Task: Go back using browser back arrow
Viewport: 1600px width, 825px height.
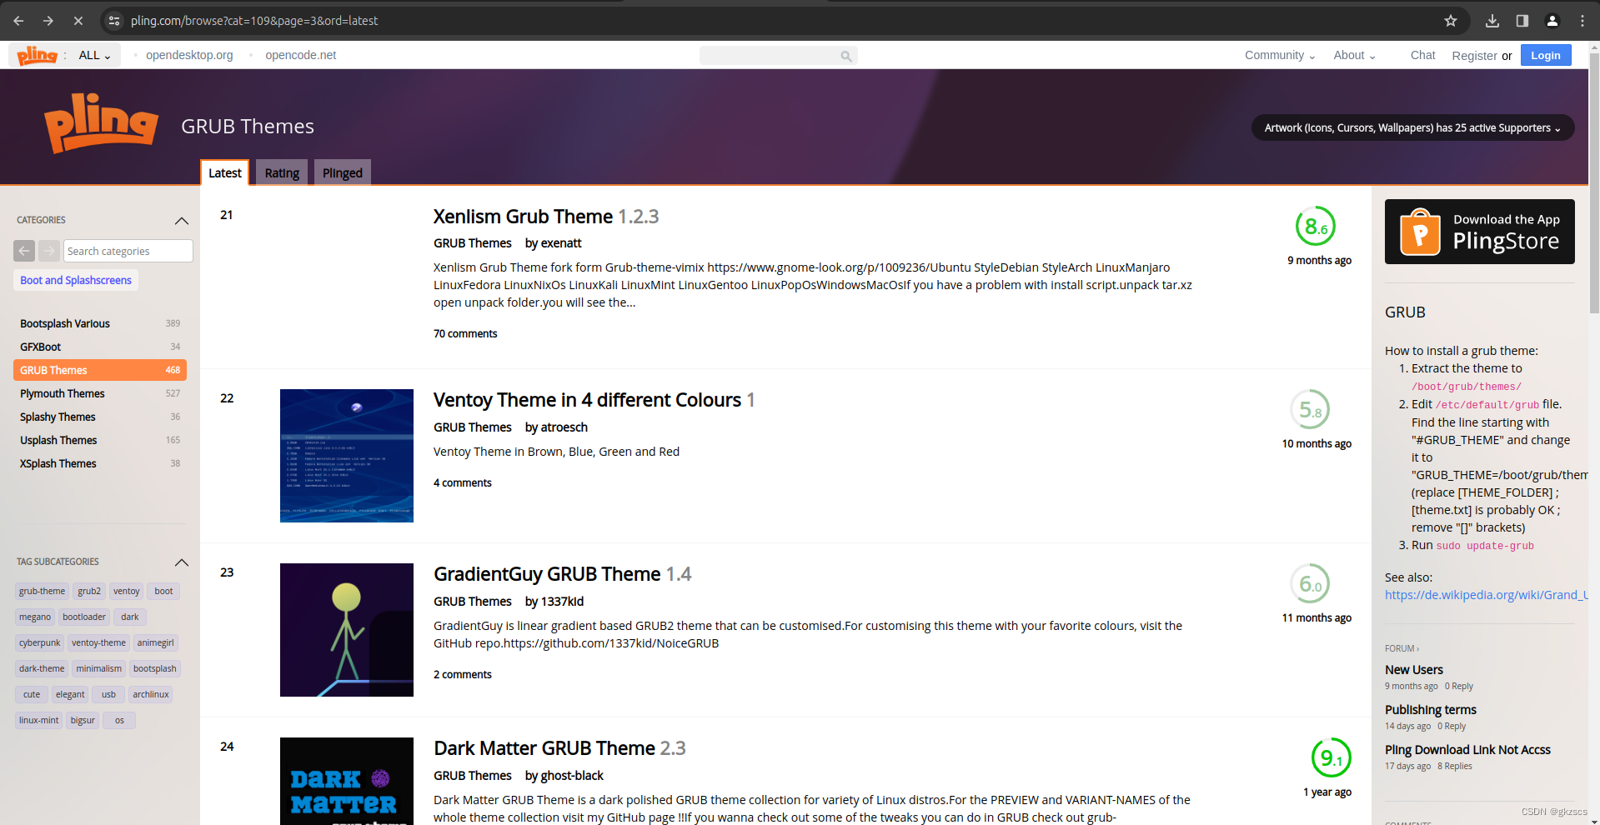Action: (18, 21)
